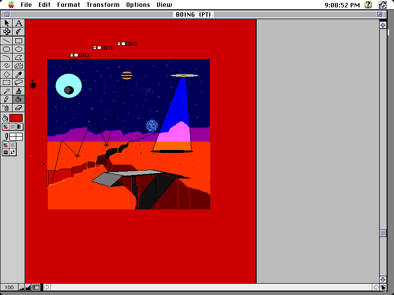Screen dimensions: 394x295
Task: Select the Bezigon curve tool
Action: (19, 66)
